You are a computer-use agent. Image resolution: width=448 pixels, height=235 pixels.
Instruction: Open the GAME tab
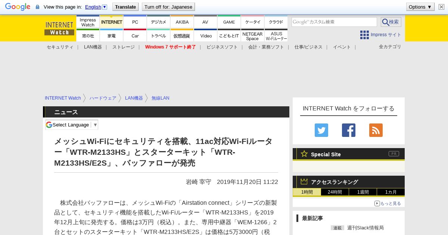tap(229, 22)
